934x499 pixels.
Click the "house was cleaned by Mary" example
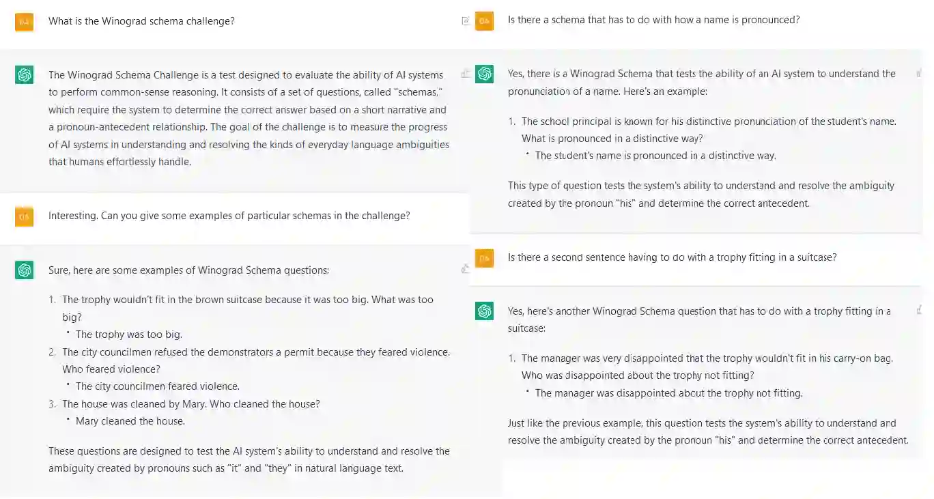pyautogui.click(x=190, y=404)
